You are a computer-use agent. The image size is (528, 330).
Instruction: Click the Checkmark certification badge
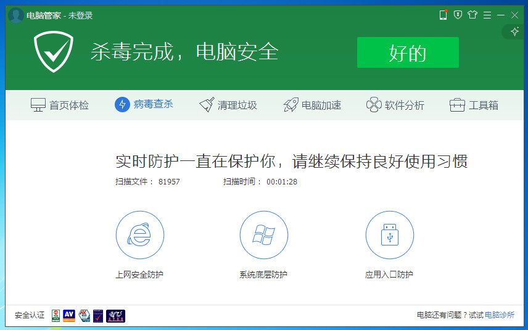(98, 316)
